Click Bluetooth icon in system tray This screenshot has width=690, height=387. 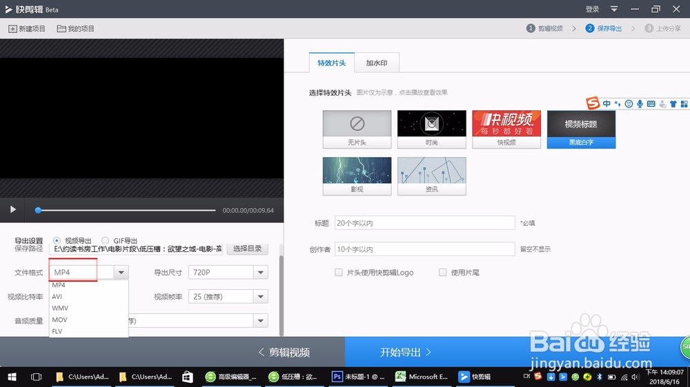tap(600, 377)
